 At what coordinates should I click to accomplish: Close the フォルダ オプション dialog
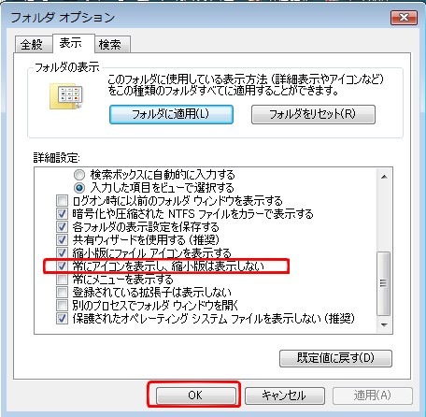click(x=404, y=18)
